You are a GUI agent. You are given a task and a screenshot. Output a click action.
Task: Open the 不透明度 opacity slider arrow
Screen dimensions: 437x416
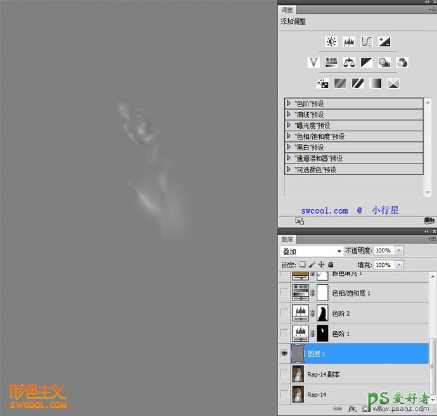point(399,250)
